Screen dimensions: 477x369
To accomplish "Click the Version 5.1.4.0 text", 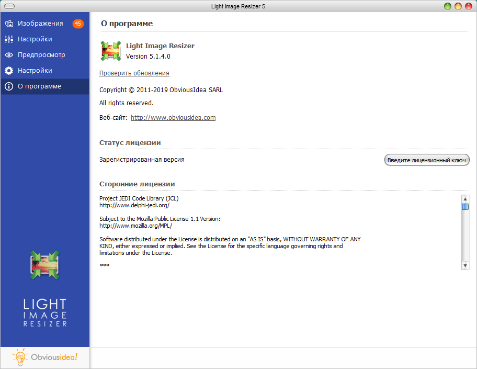I will [x=148, y=57].
